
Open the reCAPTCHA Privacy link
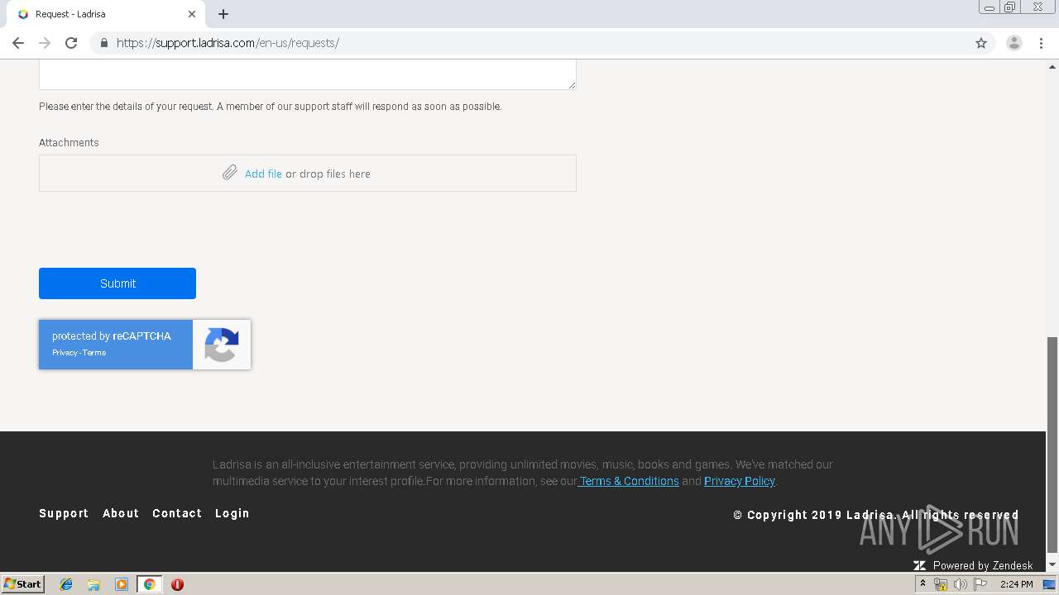64,353
